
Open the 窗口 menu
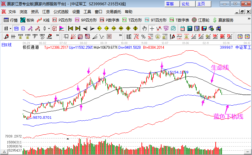tap(99, 12)
